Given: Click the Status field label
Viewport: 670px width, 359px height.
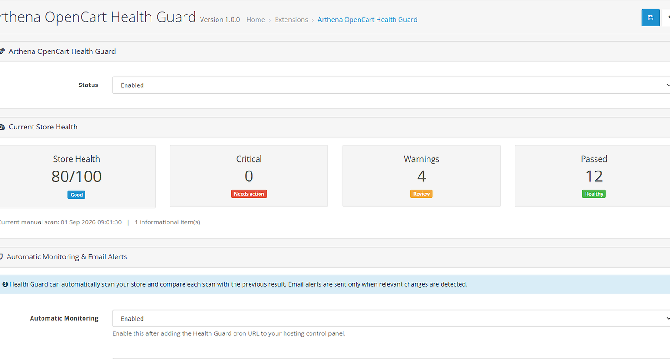Looking at the screenshot, I should tap(88, 85).
